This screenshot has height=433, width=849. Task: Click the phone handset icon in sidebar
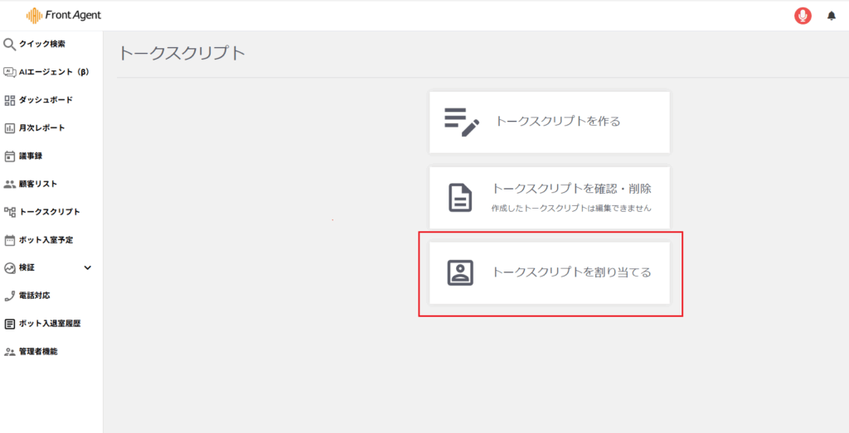click(10, 296)
